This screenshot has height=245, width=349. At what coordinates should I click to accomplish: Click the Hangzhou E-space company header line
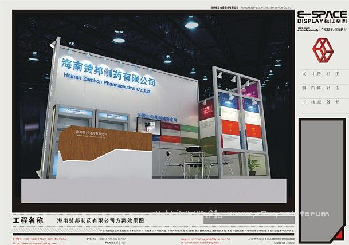pos(251,7)
